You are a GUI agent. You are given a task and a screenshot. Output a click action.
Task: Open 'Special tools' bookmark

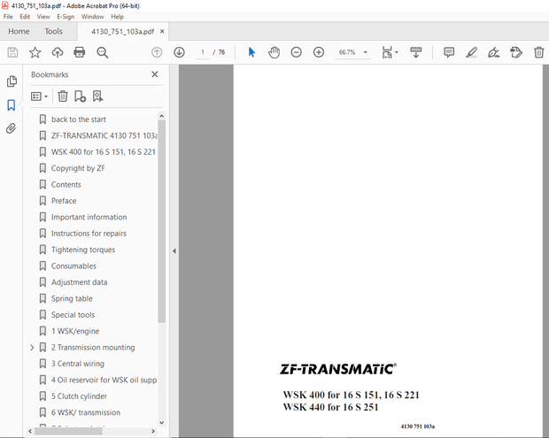coord(73,315)
